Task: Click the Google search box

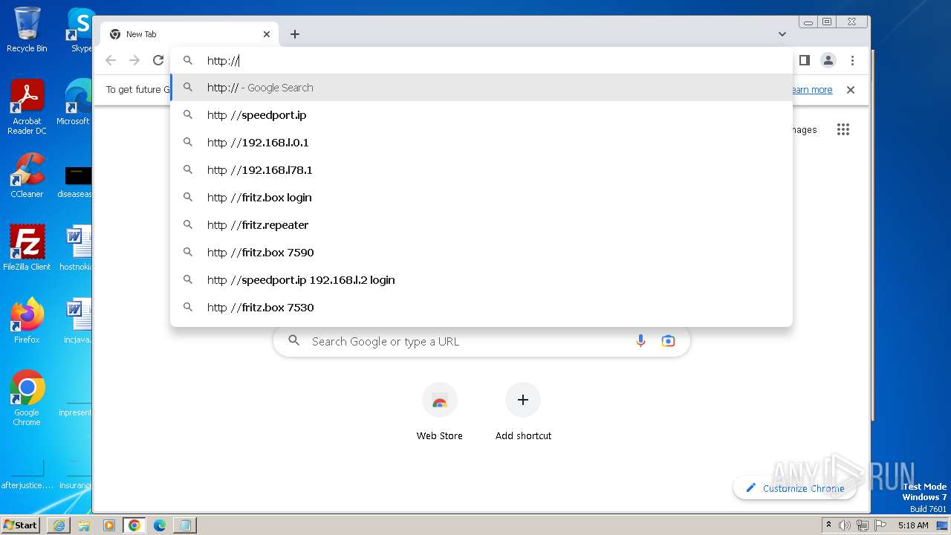Action: coord(481,341)
